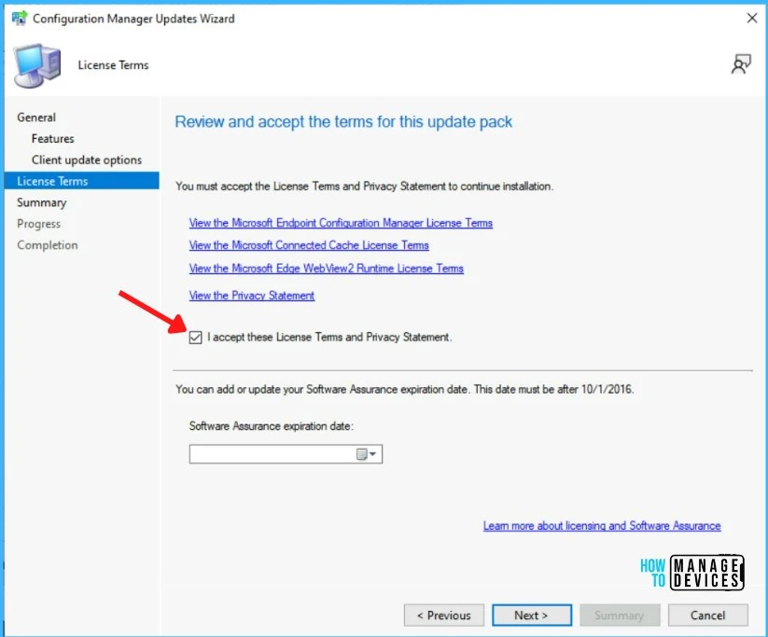This screenshot has width=768, height=637.
Task: Click the greyed-out Summary button
Action: [620, 615]
